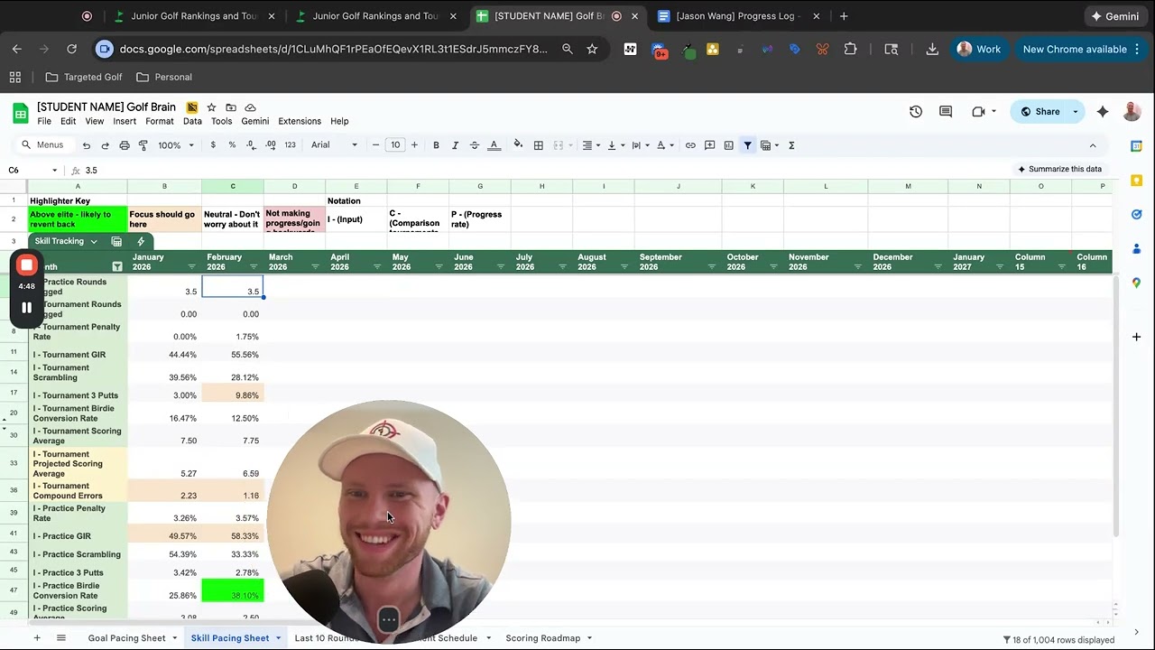
Task: Apply percent format from the toolbar
Action: (x=232, y=145)
